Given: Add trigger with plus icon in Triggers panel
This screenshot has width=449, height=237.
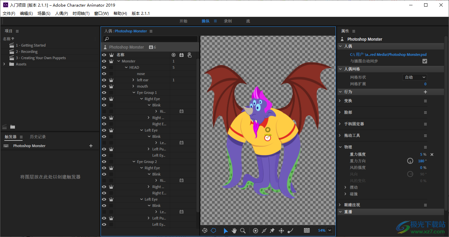Looking at the screenshot, I should 91,146.
